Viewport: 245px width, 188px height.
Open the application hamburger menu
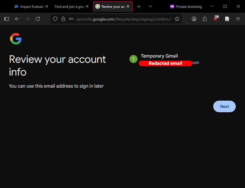(x=238, y=19)
